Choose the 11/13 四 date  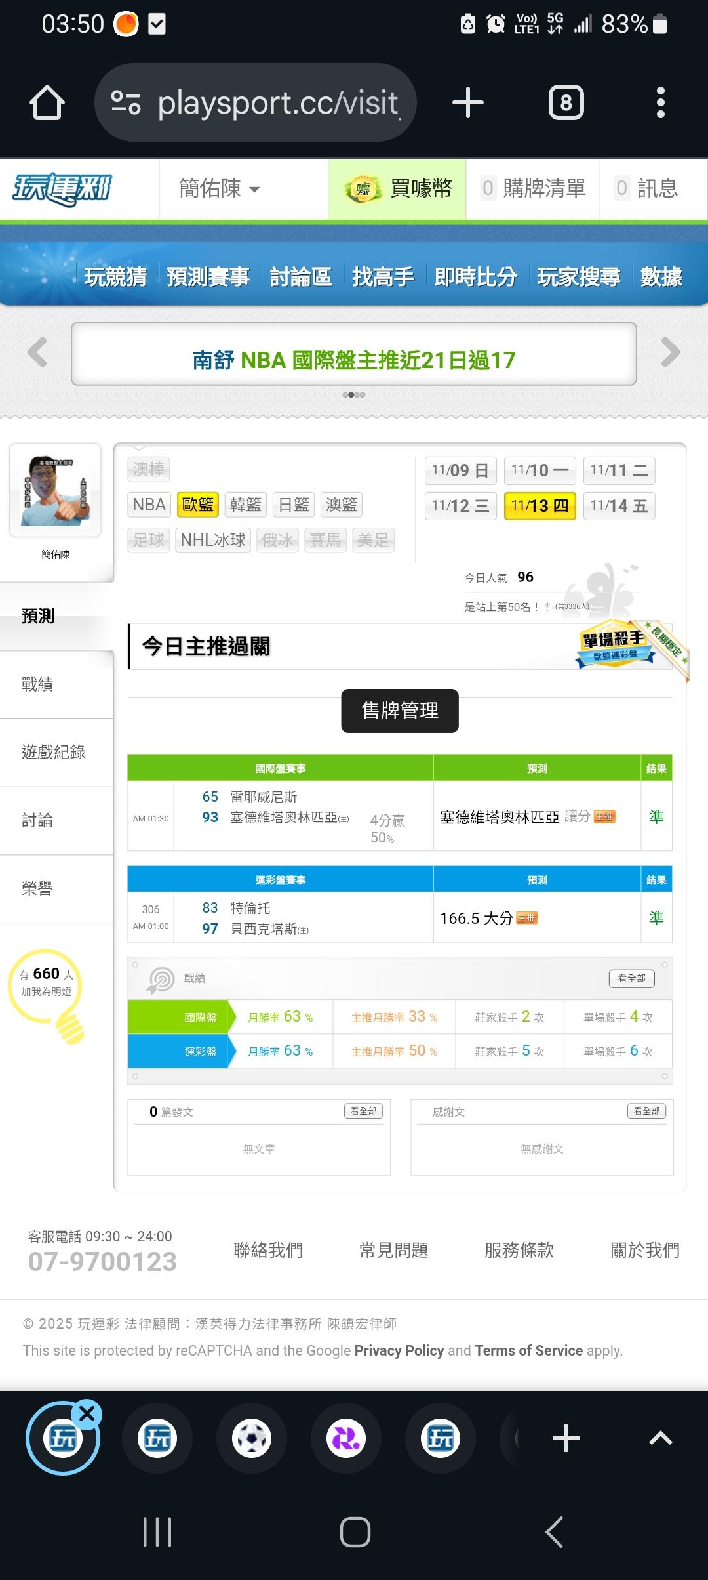point(540,506)
